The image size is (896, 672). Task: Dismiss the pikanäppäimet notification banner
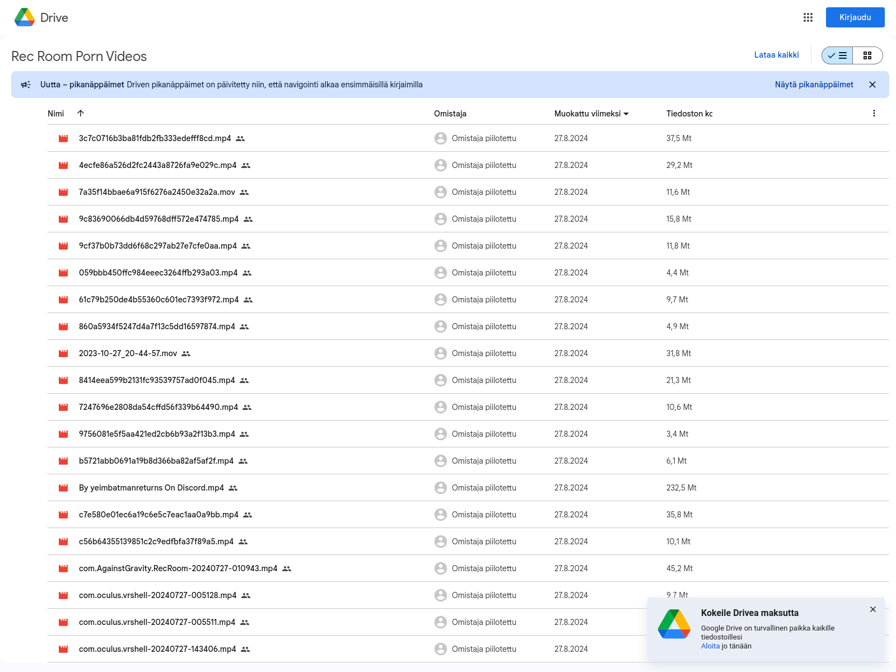click(x=872, y=85)
